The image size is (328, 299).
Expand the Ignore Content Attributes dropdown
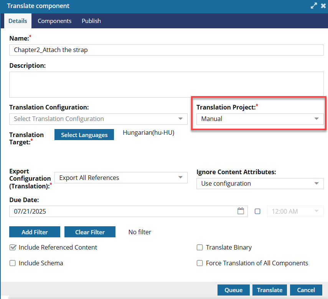260,183
